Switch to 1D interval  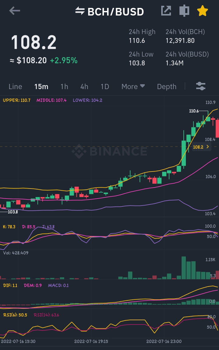pos(105,86)
